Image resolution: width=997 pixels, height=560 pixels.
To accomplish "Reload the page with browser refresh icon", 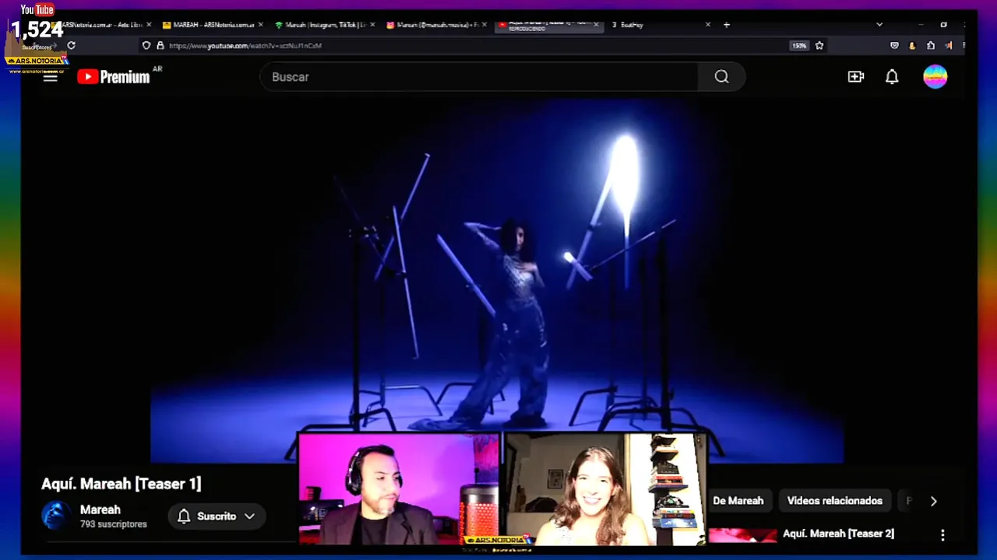I will (x=71, y=45).
